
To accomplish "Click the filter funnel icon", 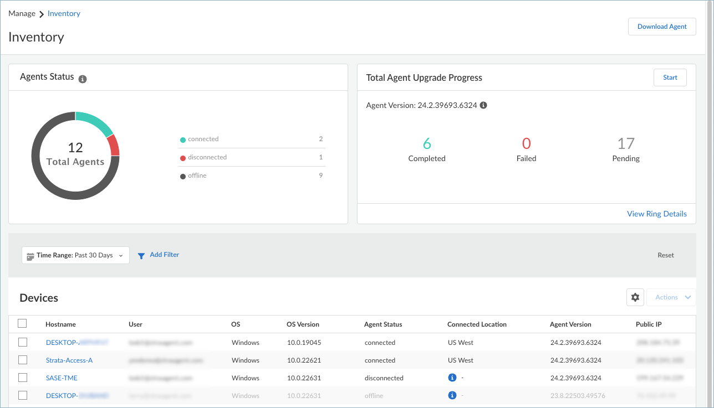I will pyautogui.click(x=141, y=256).
